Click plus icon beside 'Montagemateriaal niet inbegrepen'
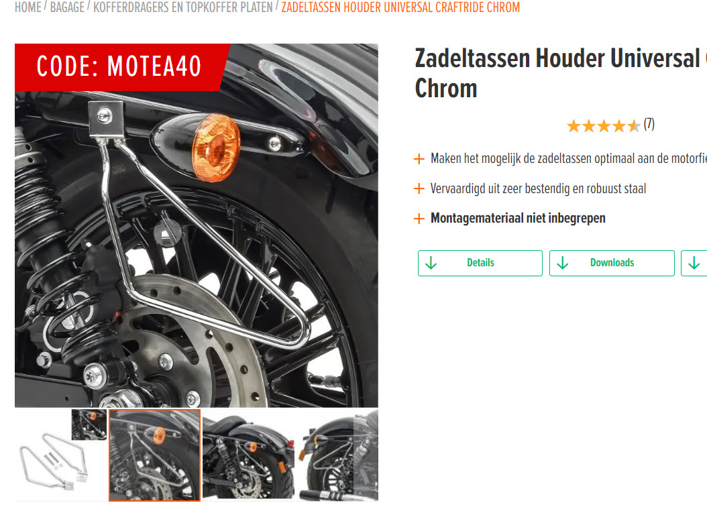Screen dimensions: 707x507 pyautogui.click(x=419, y=219)
